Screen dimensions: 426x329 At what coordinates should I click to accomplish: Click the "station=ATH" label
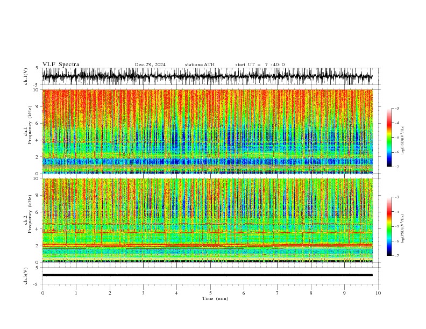[200, 65]
